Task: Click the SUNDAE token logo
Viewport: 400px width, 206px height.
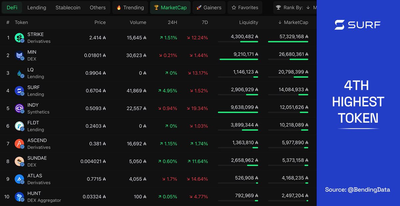Action: pyautogui.click(x=19, y=161)
